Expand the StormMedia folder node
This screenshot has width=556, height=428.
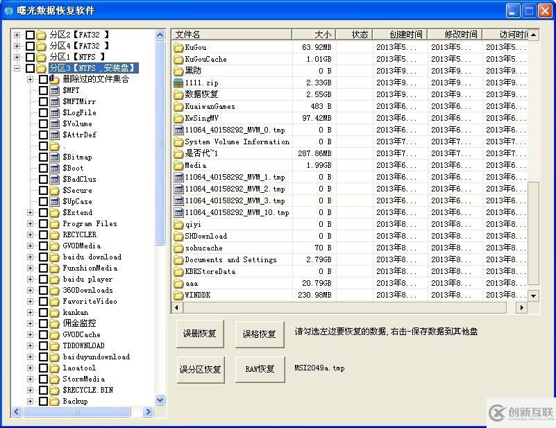pos(30,379)
